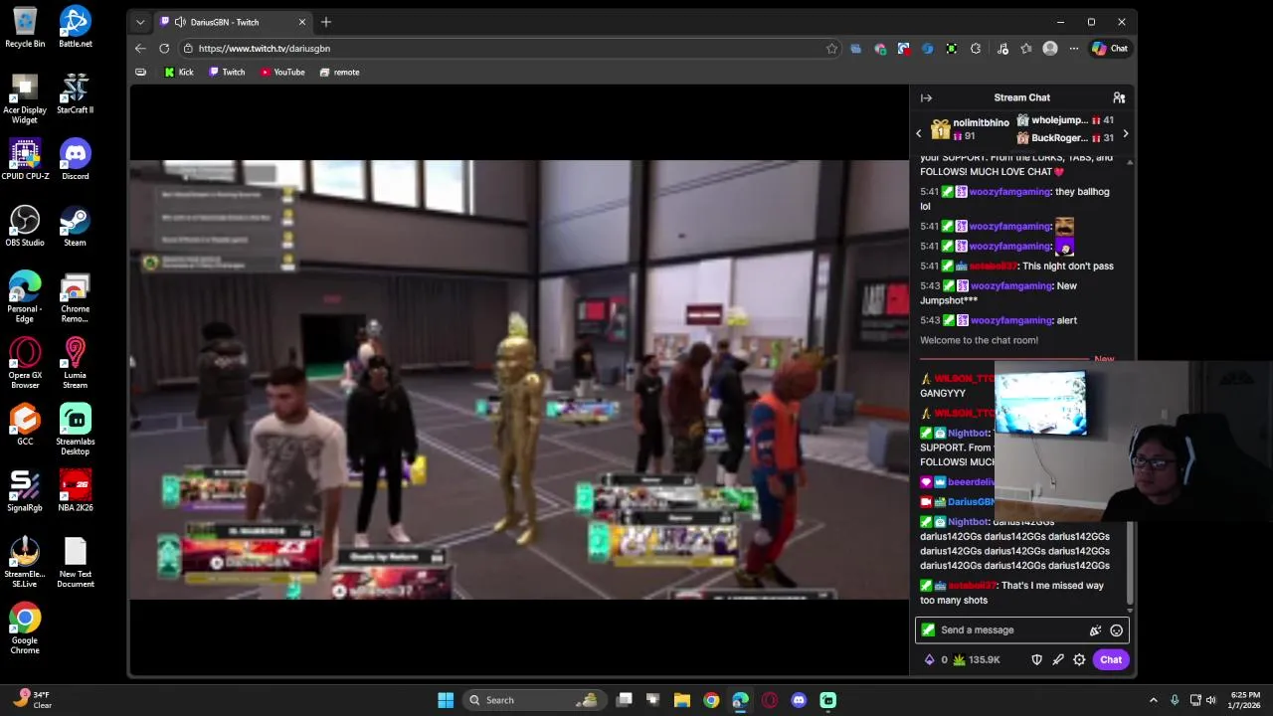Open Windows Start menu
The width and height of the screenshot is (1273, 716).
tap(446, 700)
